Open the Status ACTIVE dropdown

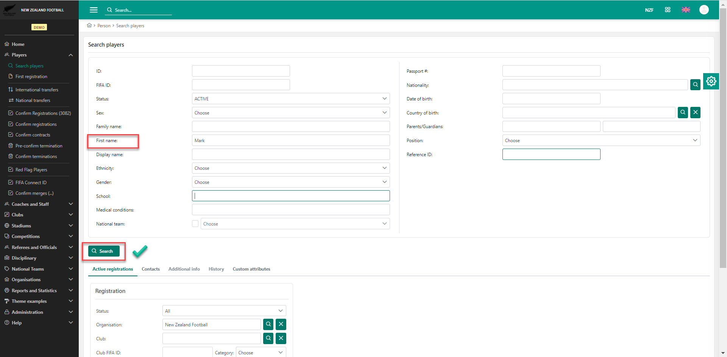[290, 99]
